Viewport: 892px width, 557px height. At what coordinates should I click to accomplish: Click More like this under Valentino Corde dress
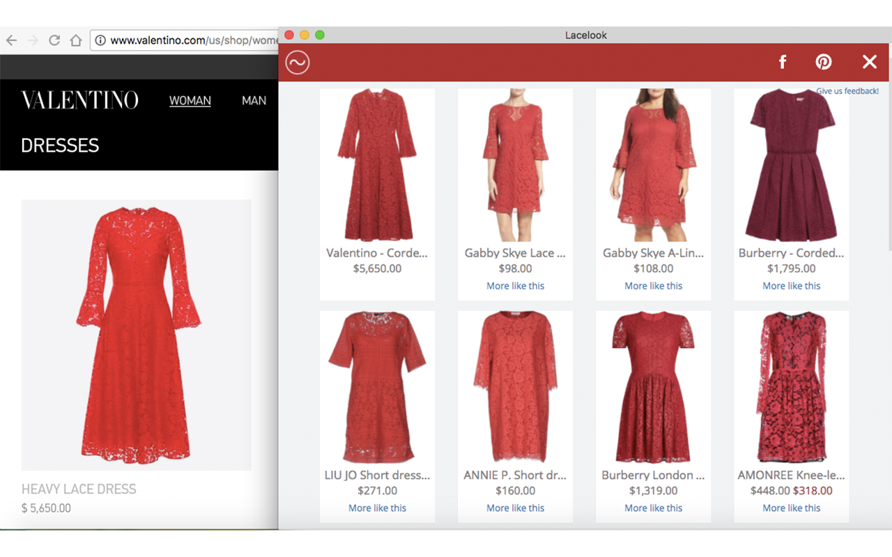[x=377, y=285]
